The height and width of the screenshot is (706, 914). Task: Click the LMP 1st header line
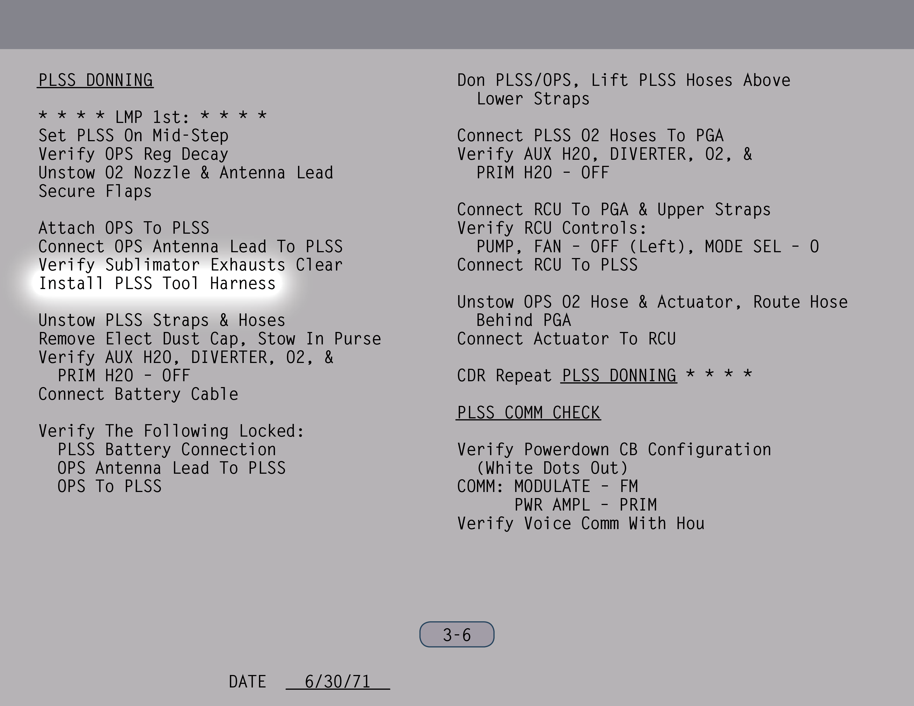click(x=152, y=117)
